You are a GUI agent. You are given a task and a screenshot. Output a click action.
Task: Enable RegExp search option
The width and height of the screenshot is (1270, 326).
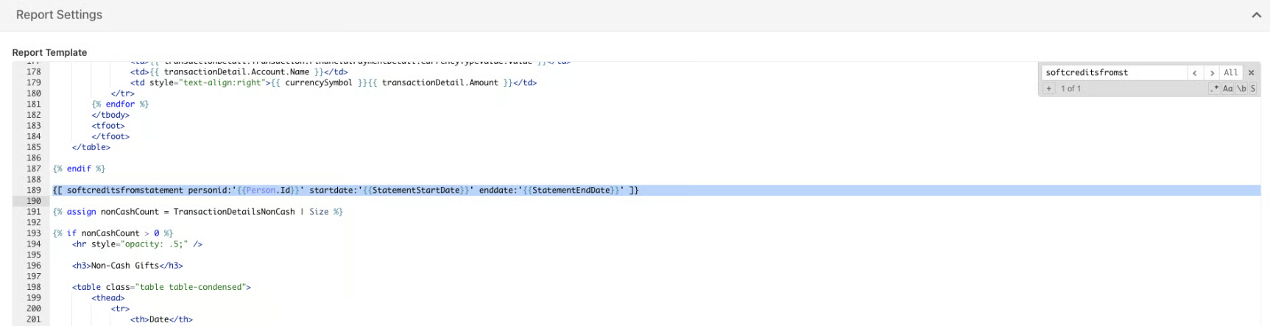(x=1215, y=88)
